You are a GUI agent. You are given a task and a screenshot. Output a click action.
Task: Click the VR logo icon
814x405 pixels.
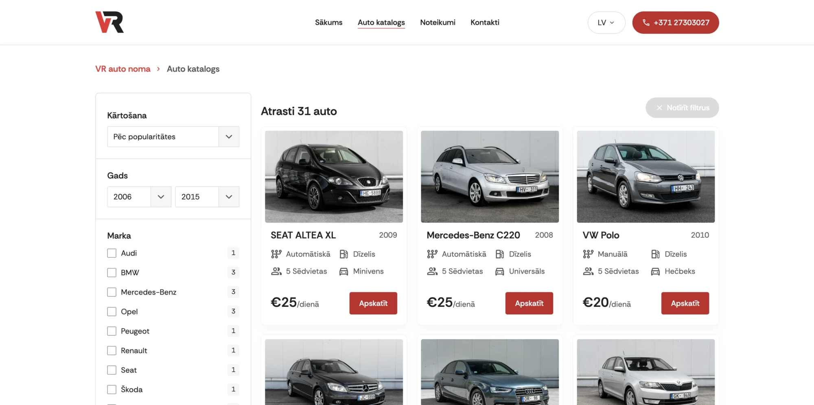(109, 22)
